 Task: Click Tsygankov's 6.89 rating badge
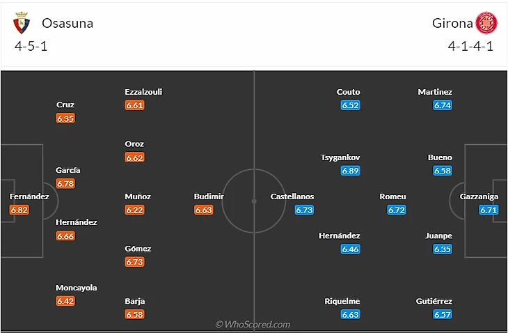click(350, 171)
